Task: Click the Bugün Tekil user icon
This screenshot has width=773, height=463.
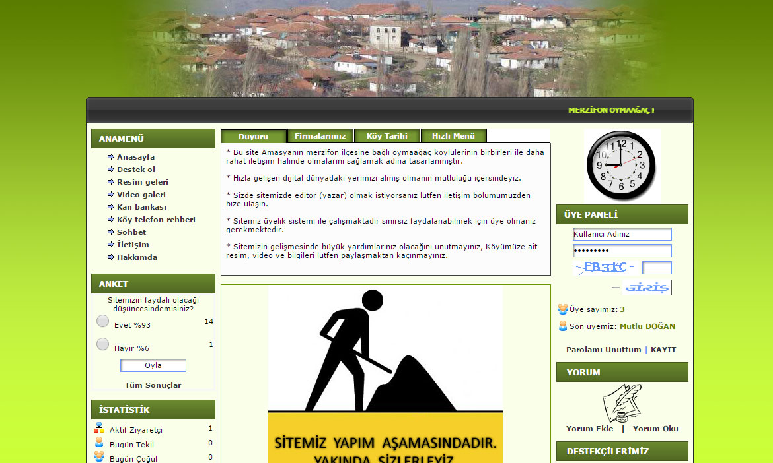Action: 99,442
